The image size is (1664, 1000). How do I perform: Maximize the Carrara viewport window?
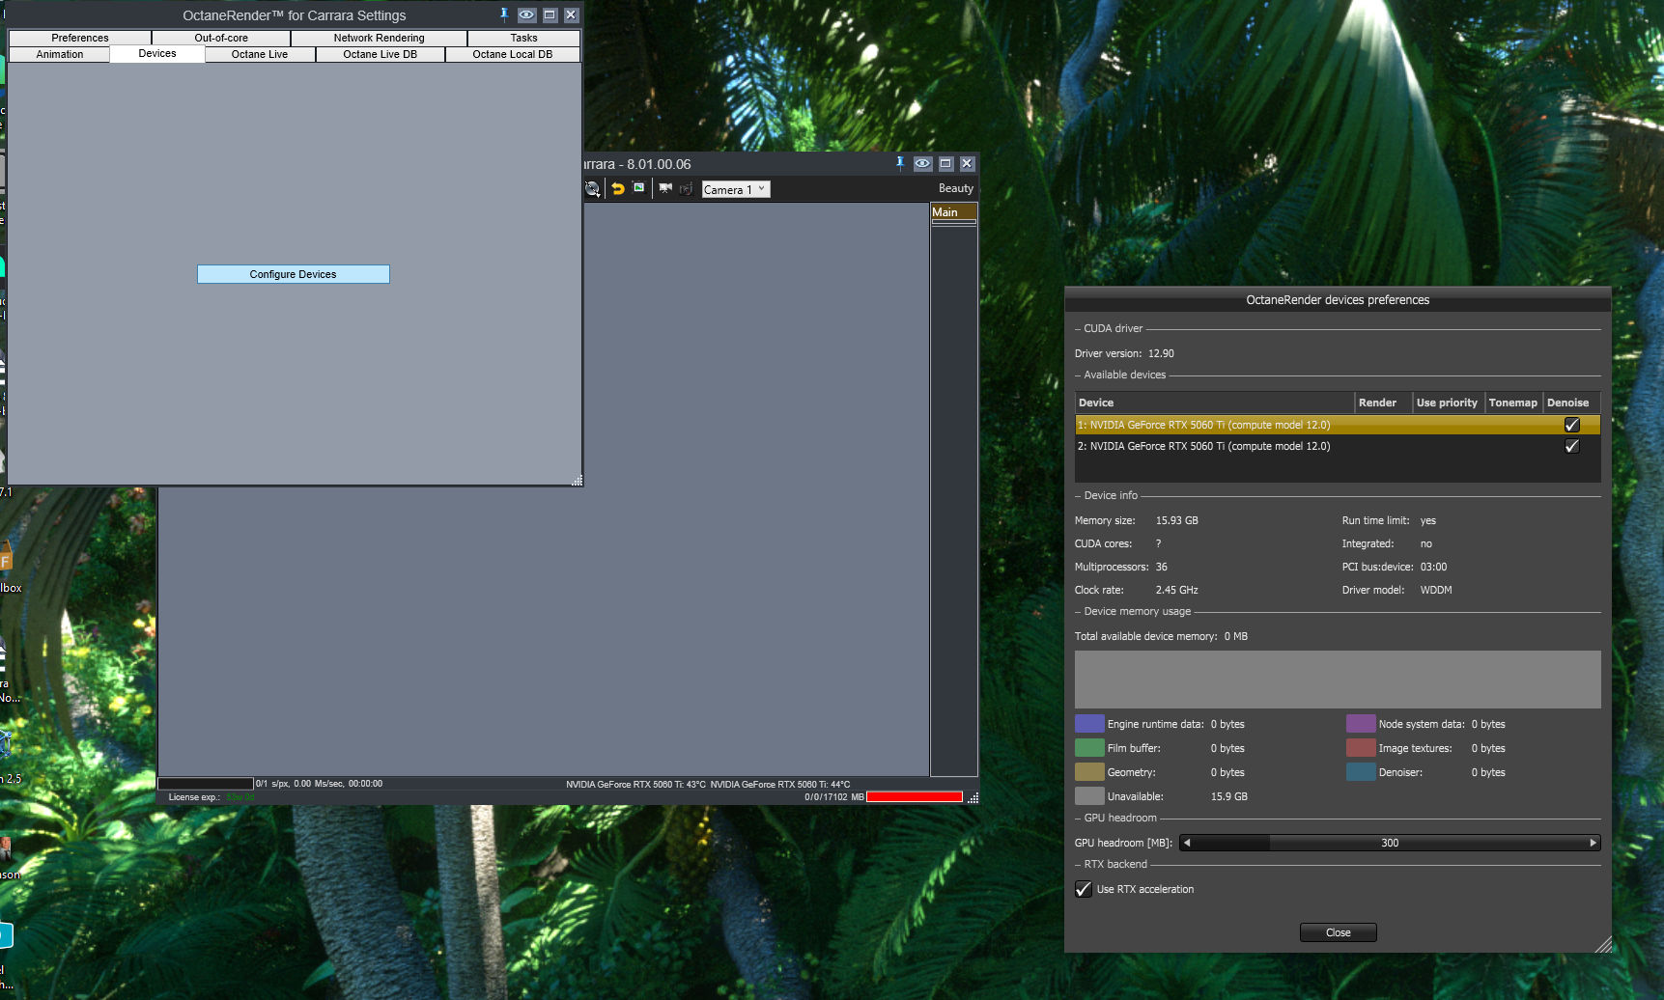pos(946,163)
